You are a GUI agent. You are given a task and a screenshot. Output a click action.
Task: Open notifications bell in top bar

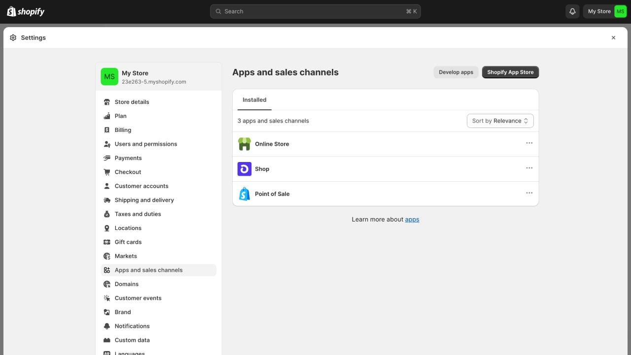point(572,11)
